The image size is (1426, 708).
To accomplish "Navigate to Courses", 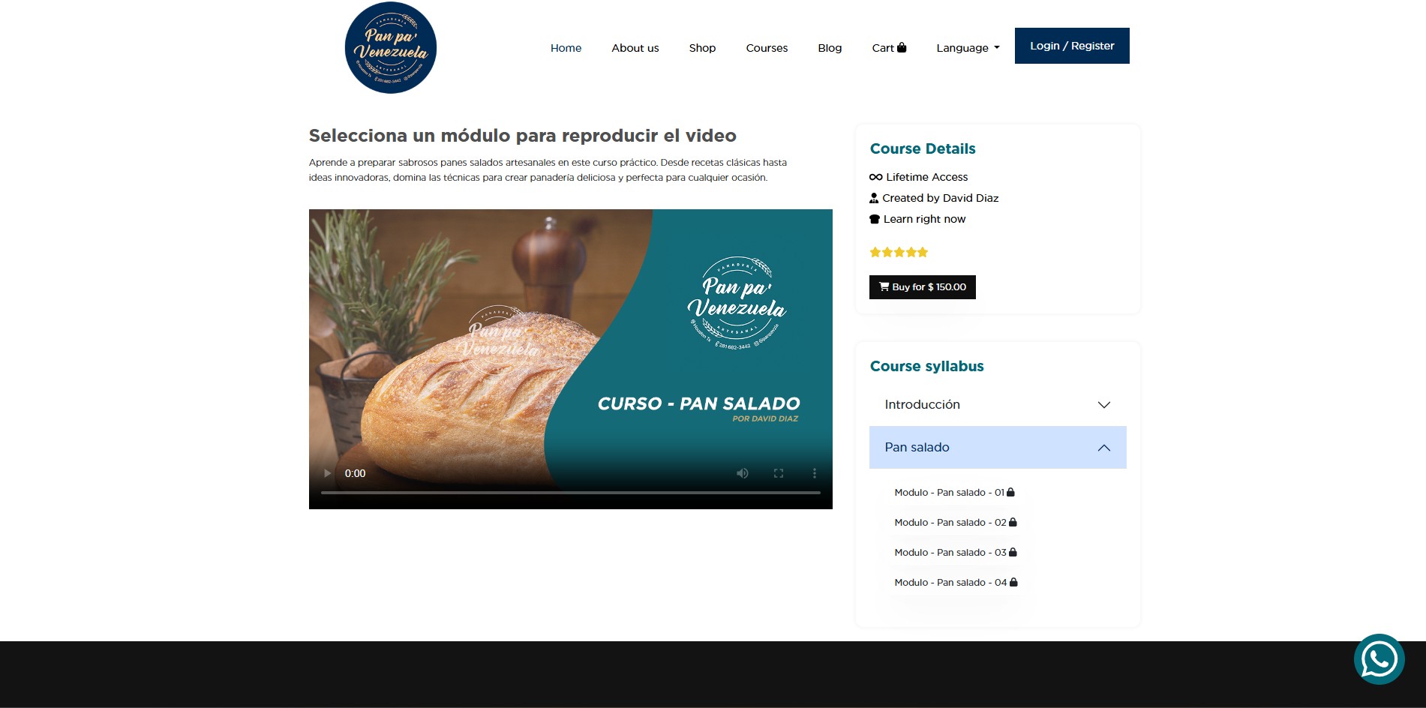I will click(767, 48).
